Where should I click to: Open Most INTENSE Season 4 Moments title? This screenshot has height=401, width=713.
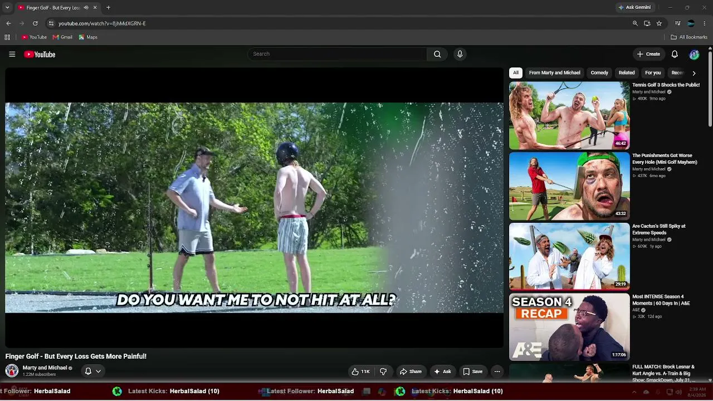(661, 300)
